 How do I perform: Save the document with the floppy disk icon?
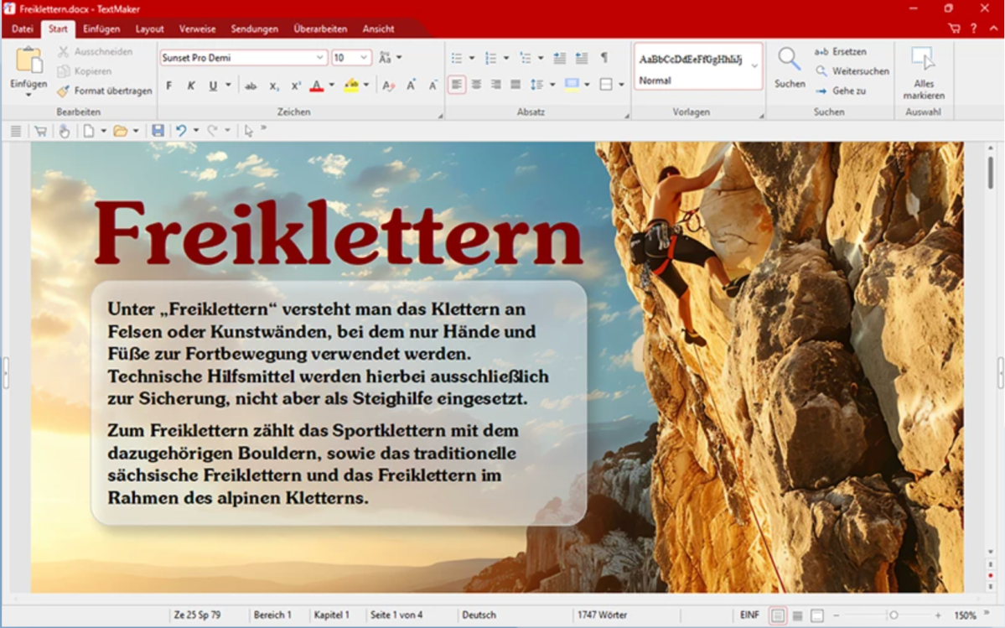coord(158,131)
